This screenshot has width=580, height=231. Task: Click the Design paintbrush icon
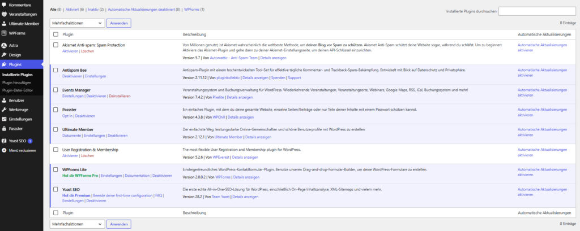pyautogui.click(x=4, y=55)
